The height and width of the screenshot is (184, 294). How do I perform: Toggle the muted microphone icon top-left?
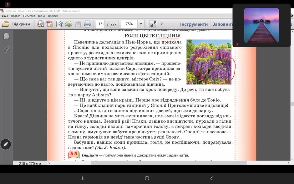point(8,4)
